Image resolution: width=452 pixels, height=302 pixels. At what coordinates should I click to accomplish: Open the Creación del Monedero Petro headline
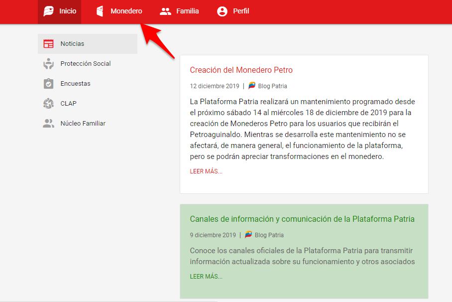pos(241,70)
